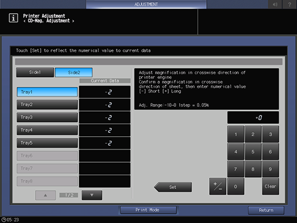Go to previous page with up arrow
Screen dimensions: 297x223
tap(45, 195)
